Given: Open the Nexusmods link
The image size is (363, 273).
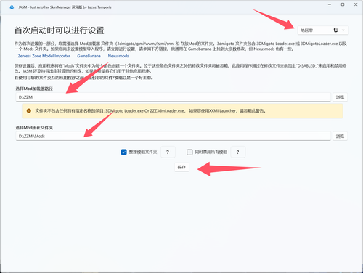Looking at the screenshot, I should point(118,56).
